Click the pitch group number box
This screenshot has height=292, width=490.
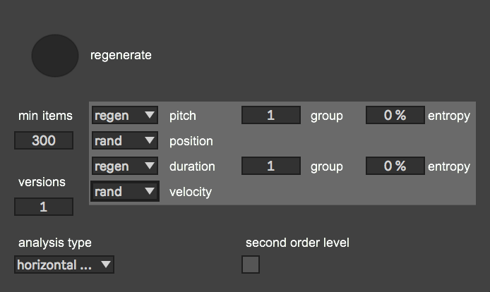271,115
